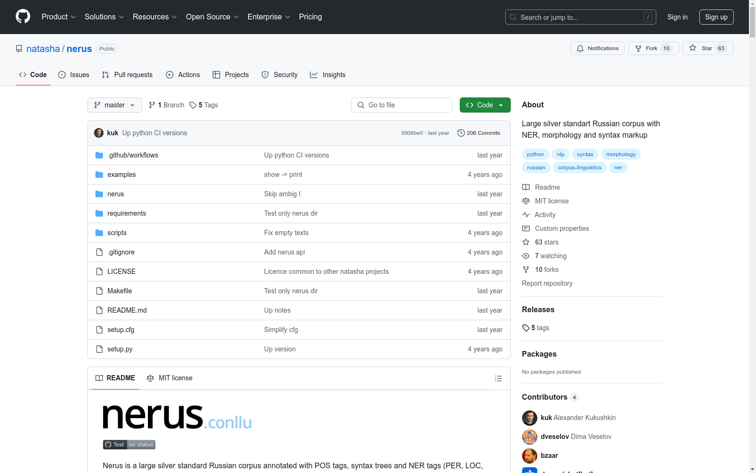Click the Notifications button
The image size is (756, 473).
point(597,48)
